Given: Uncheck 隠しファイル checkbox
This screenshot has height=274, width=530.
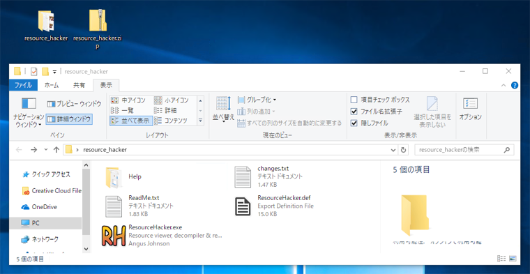Looking at the screenshot, I should tap(354, 123).
